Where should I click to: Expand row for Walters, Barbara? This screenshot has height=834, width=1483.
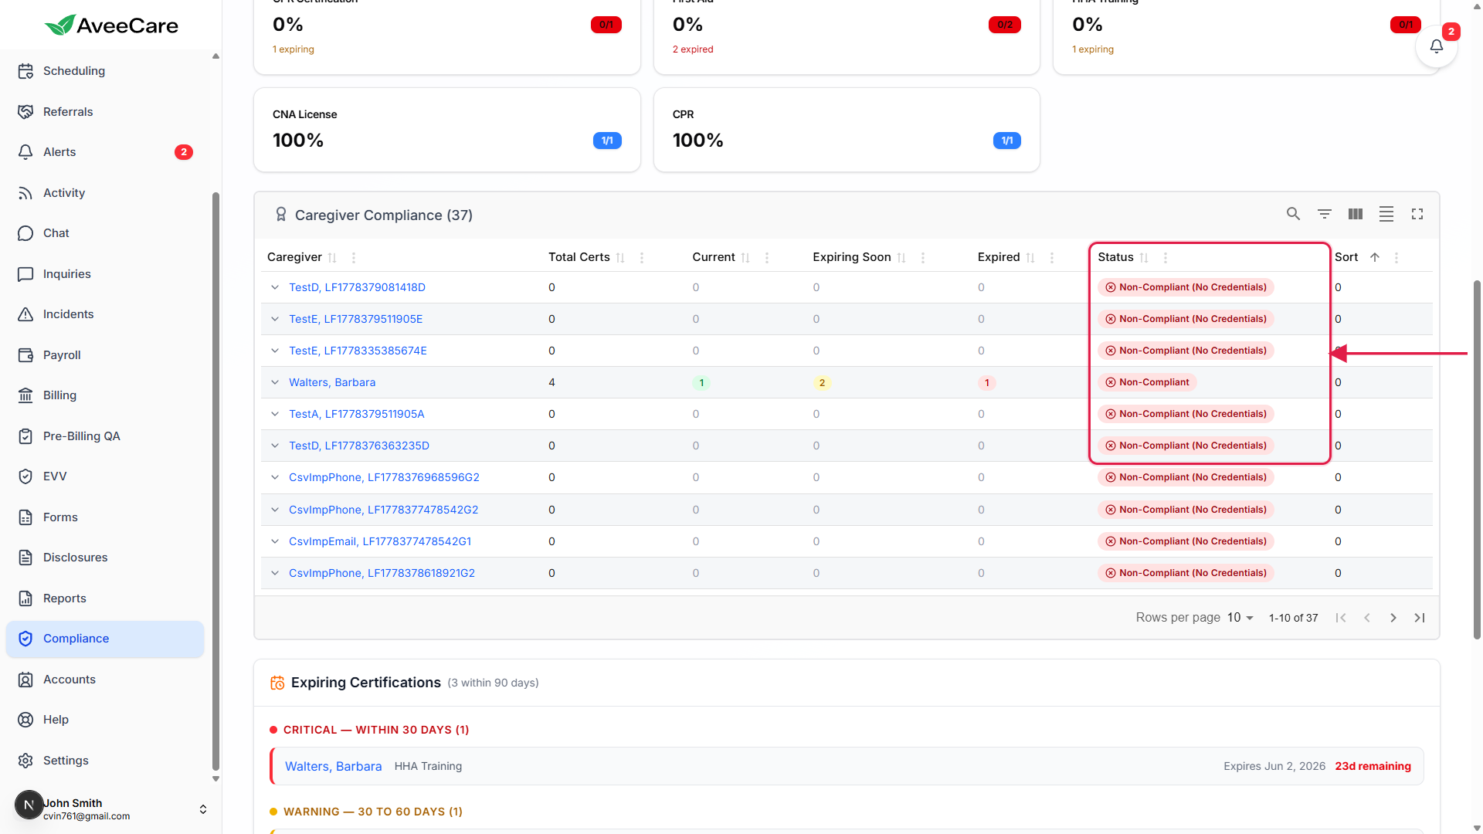coord(275,382)
